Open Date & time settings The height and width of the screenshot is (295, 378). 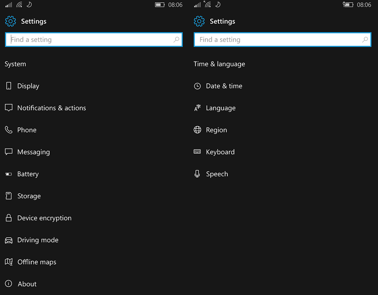224,86
